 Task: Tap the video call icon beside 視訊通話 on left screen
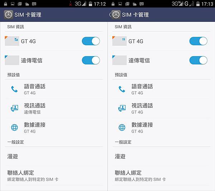pyautogui.click(x=14, y=108)
